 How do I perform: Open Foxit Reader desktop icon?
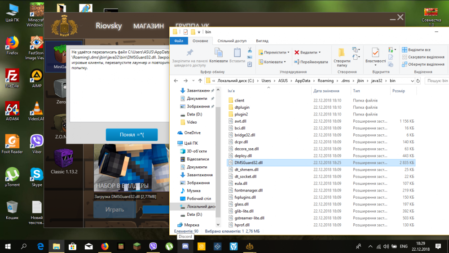point(12,144)
